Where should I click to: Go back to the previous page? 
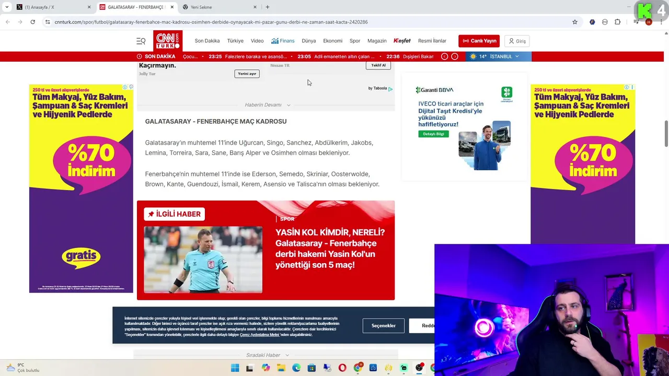click(7, 22)
